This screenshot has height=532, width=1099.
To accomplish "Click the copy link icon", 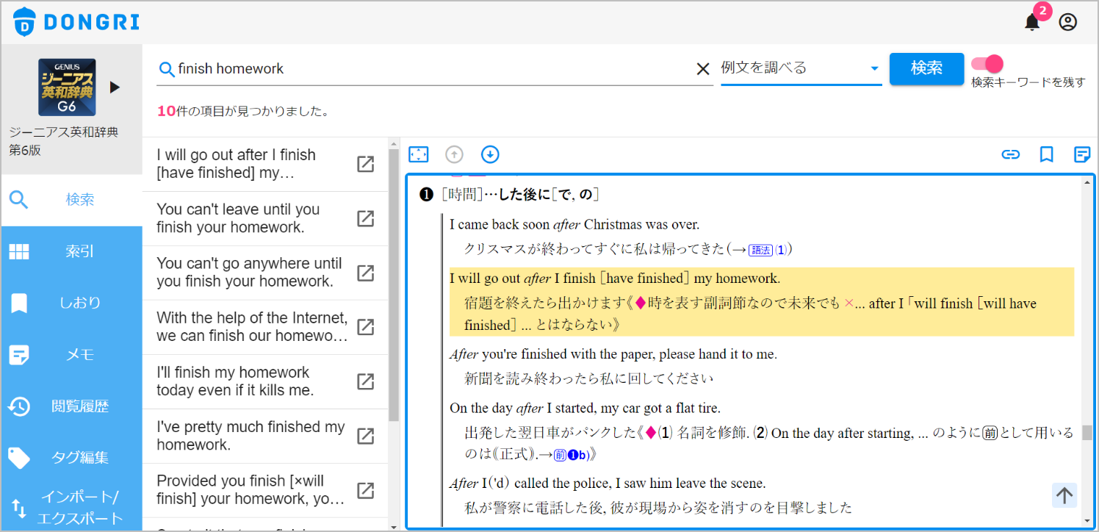I will tap(1011, 154).
